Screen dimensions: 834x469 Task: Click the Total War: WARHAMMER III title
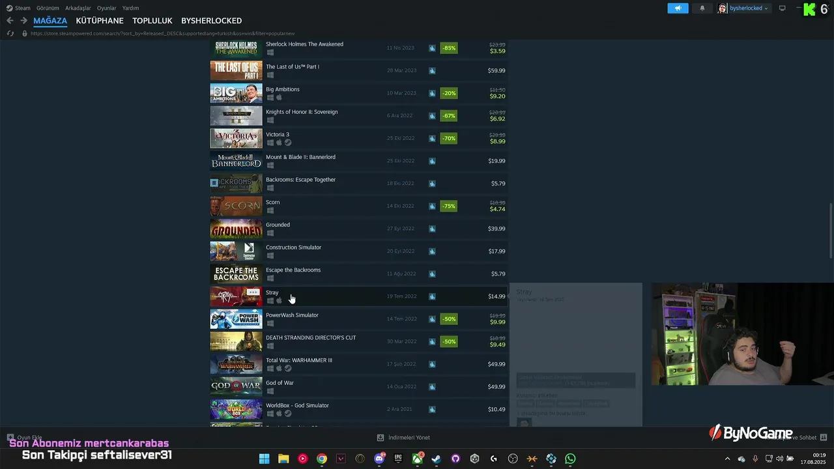(299, 360)
